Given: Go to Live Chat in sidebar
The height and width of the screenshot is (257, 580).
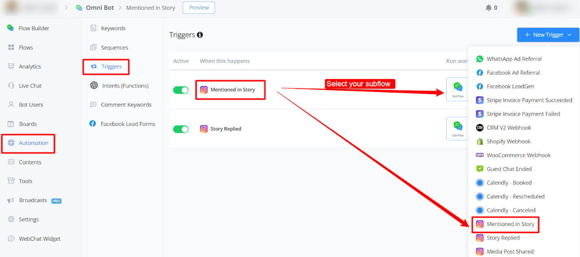Looking at the screenshot, I should point(30,86).
